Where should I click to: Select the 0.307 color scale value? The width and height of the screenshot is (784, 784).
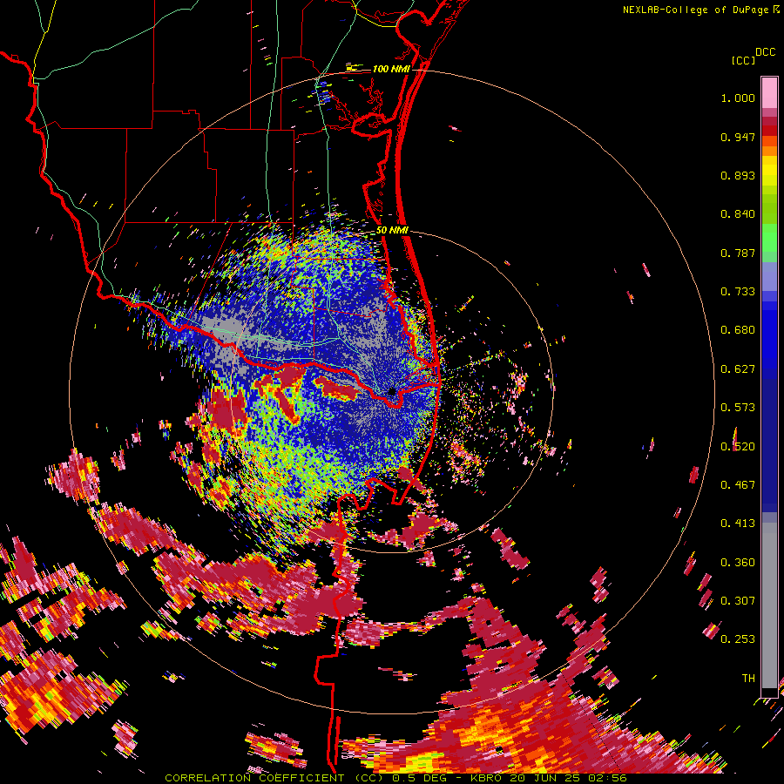[738, 601]
